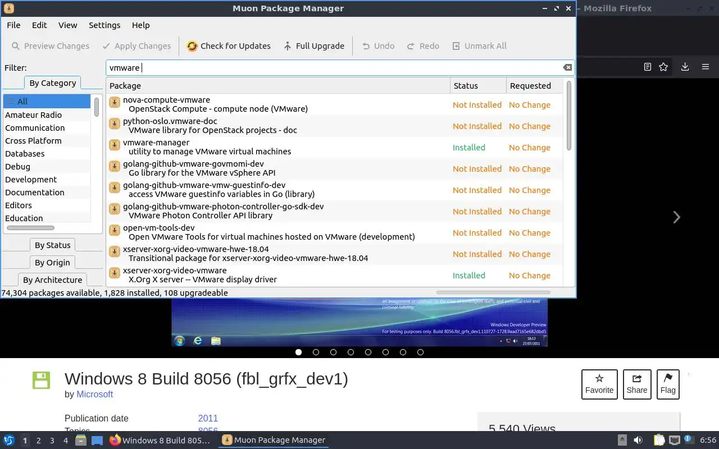This screenshot has height=449, width=719.
Task: Click the xserver-xorg-video-vmware-hwe-18.04 package icon
Action: point(115,251)
